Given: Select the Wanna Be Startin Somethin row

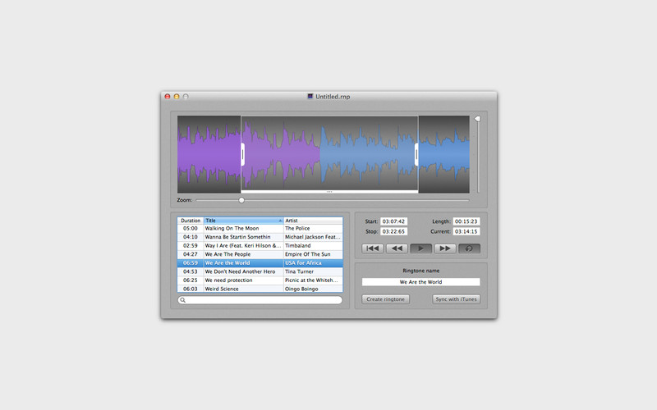Looking at the screenshot, I should (260, 237).
